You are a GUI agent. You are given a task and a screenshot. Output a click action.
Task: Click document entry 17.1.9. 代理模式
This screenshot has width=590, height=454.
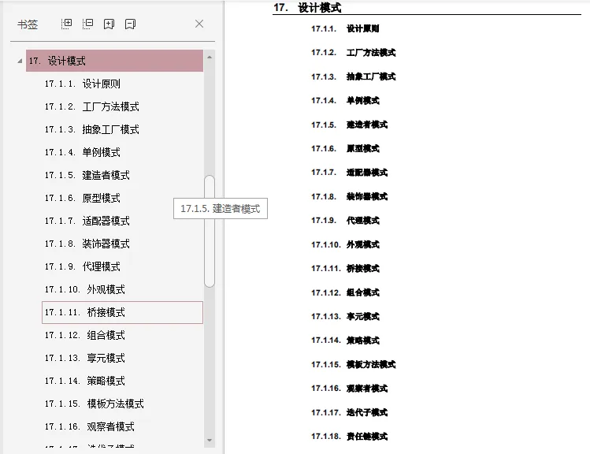[x=345, y=220]
